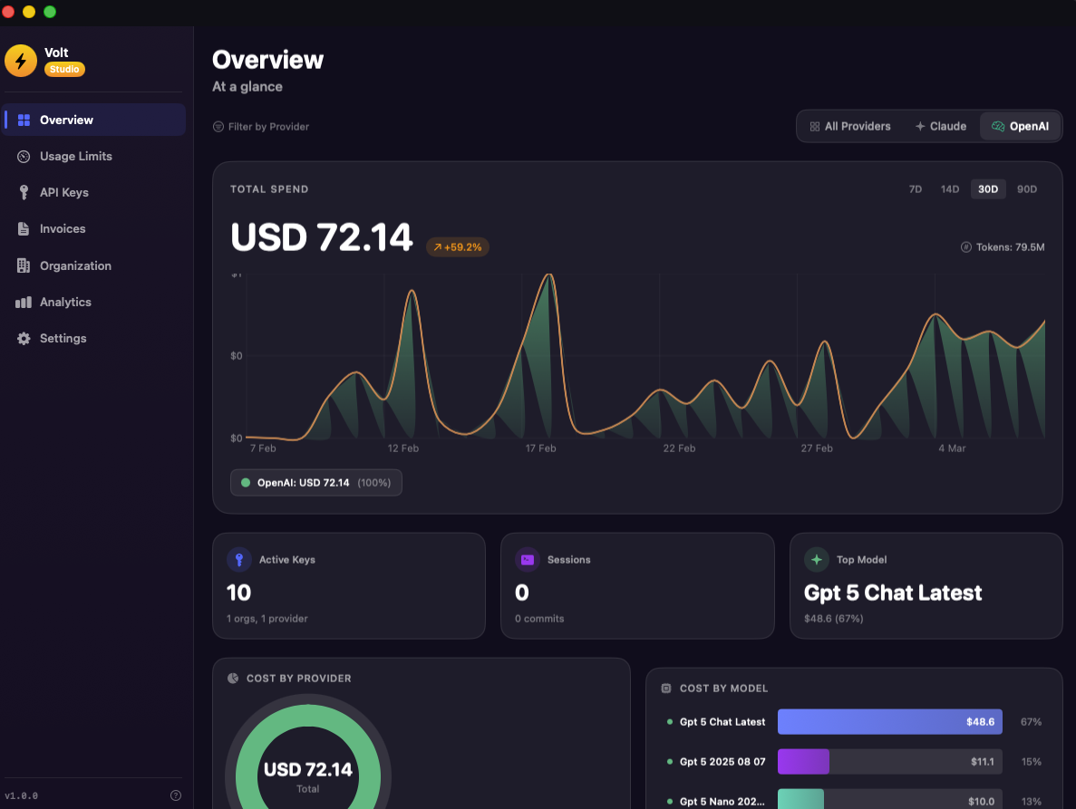Enable the Claude provider filter
The image size is (1076, 809).
pos(940,126)
